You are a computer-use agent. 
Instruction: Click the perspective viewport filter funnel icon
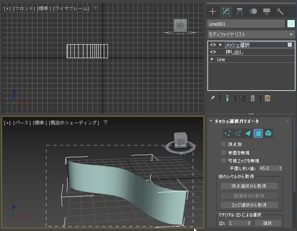point(106,122)
